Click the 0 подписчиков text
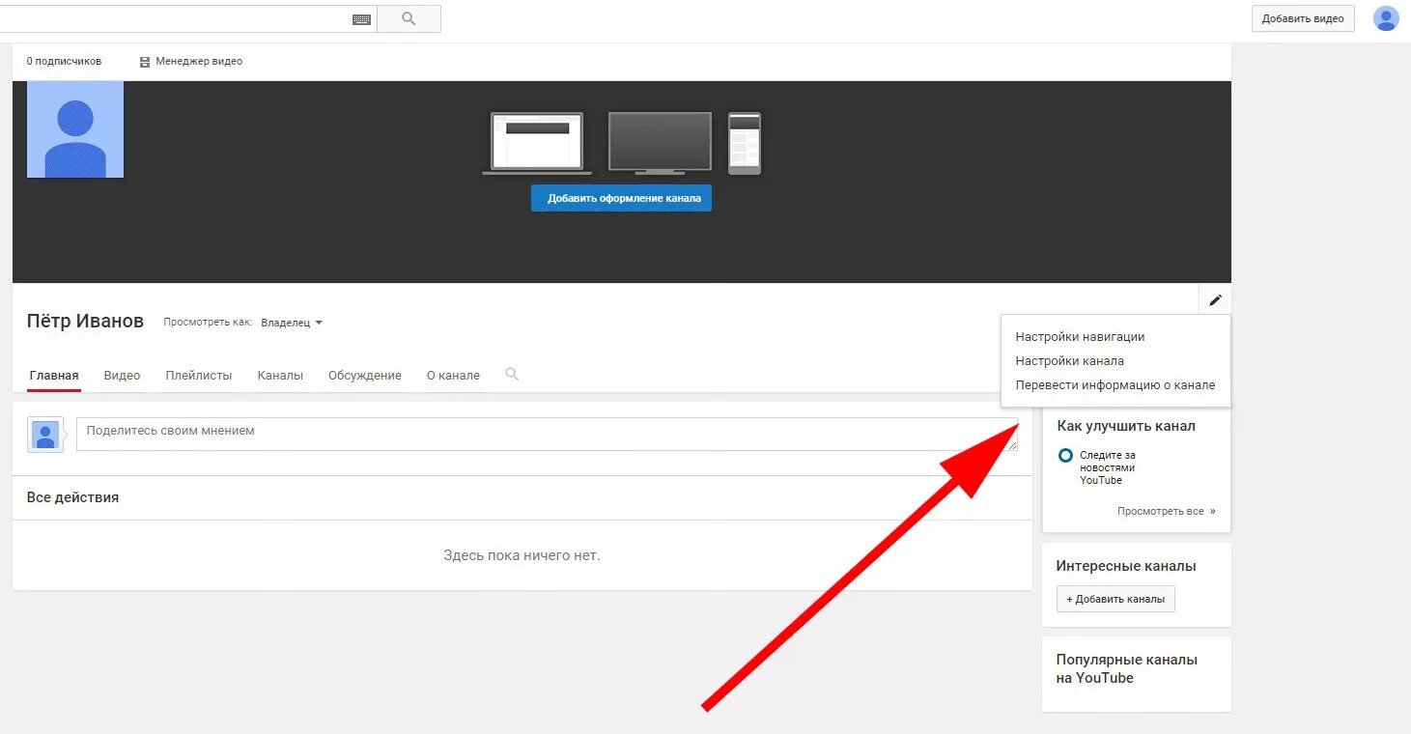This screenshot has height=734, width=1411. point(64,62)
